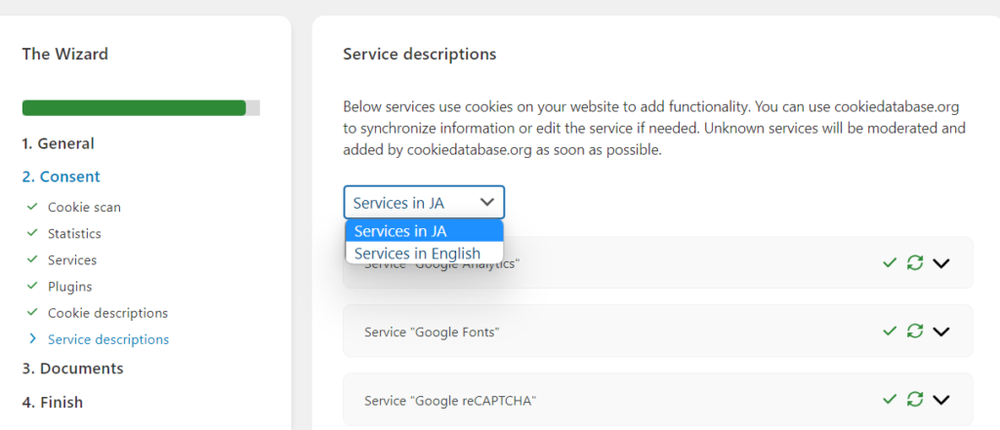Click green checkmark on Google reCAPTCHA row

point(890,399)
